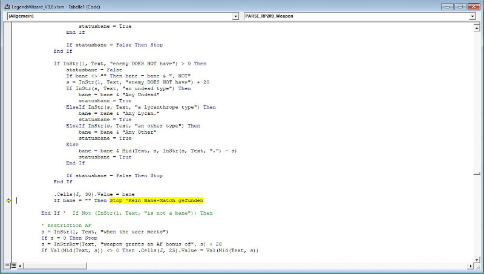Image resolution: width=484 pixels, height=274 pixels.
Task: Minimize the code window
Action: tap(447, 7)
